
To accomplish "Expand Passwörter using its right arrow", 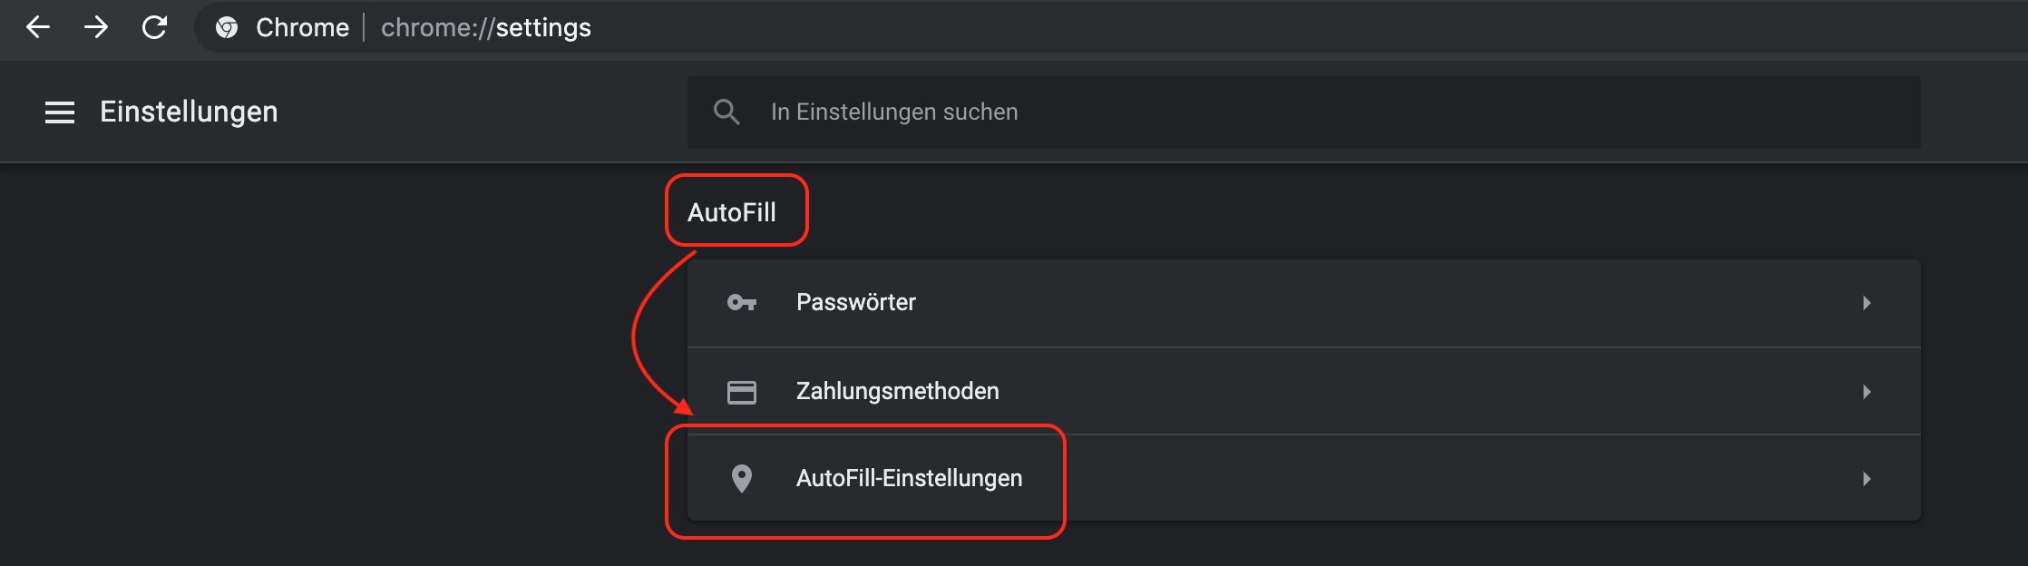I will coord(1867,303).
